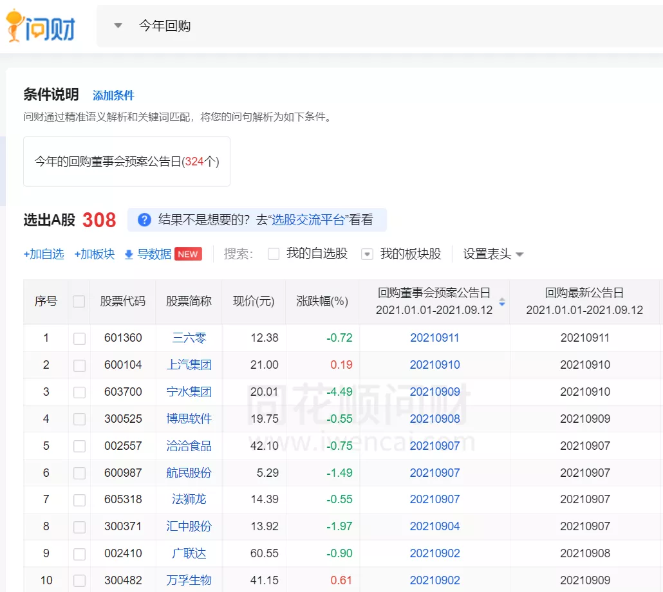Click the red NEW badge
The width and height of the screenshot is (663, 592).
pos(188,254)
